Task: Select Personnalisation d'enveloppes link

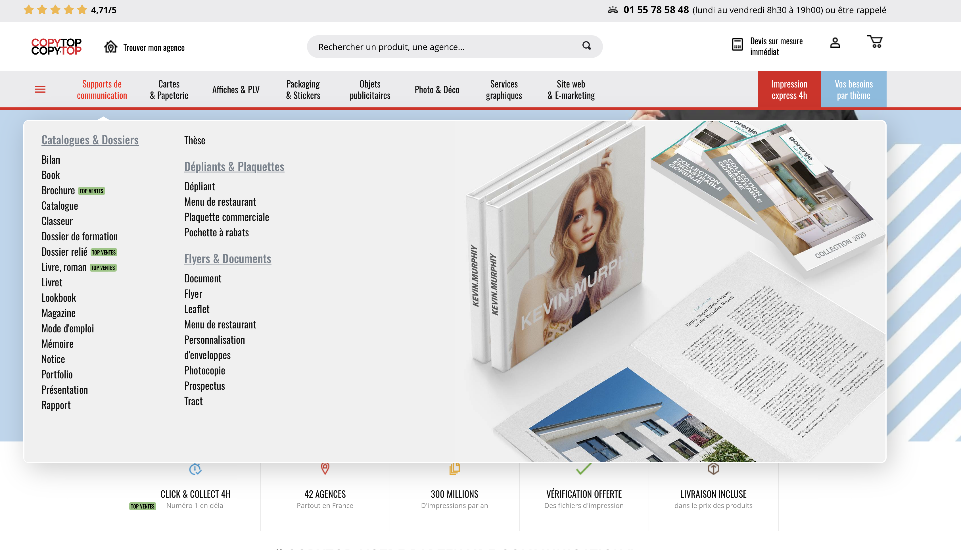Action: click(214, 347)
